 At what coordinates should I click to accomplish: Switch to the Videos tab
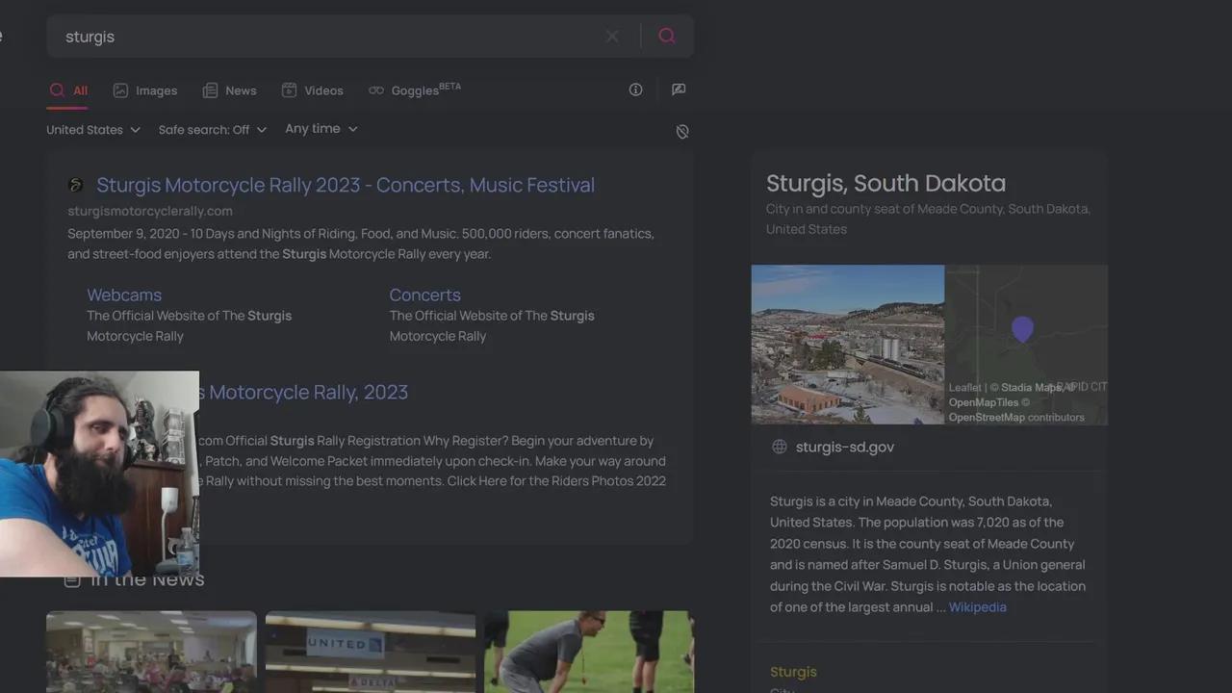tap(312, 90)
